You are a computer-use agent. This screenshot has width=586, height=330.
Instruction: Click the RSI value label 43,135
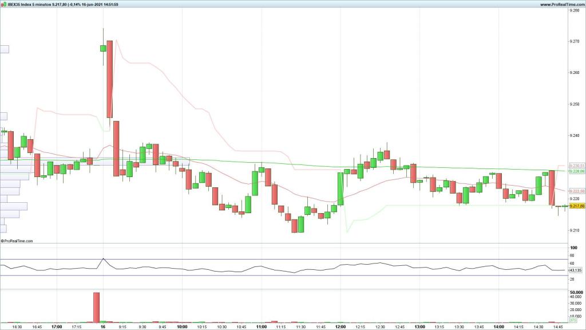(576, 270)
